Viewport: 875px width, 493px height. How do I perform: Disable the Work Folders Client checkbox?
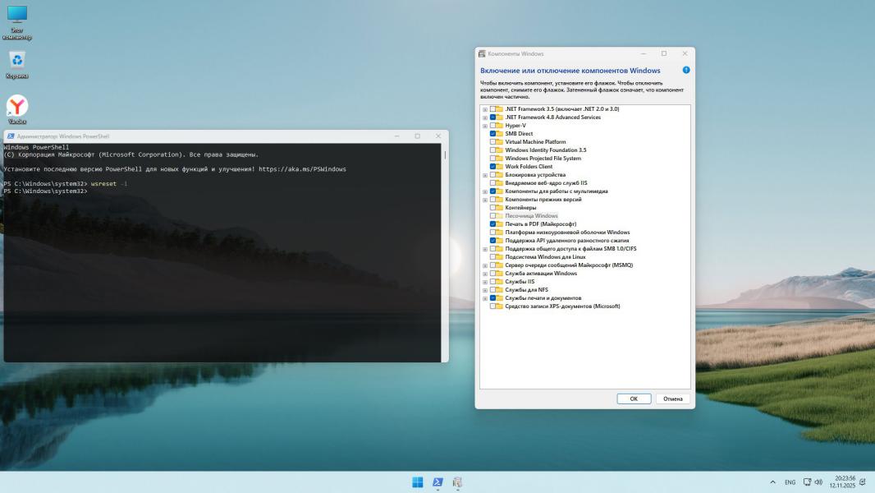tap(493, 167)
